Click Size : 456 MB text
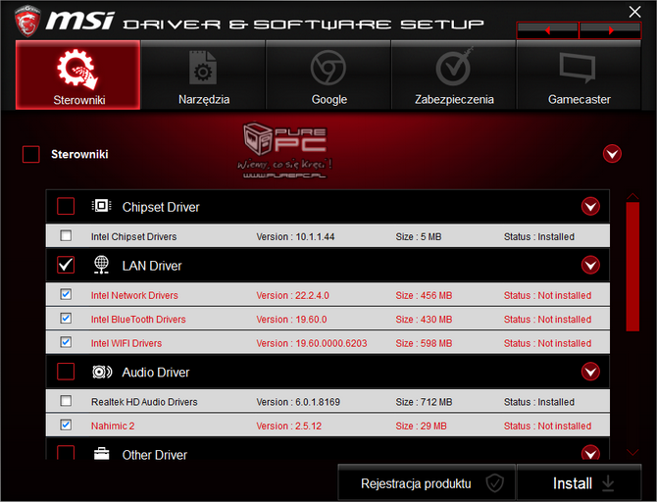The image size is (657, 502). [424, 295]
